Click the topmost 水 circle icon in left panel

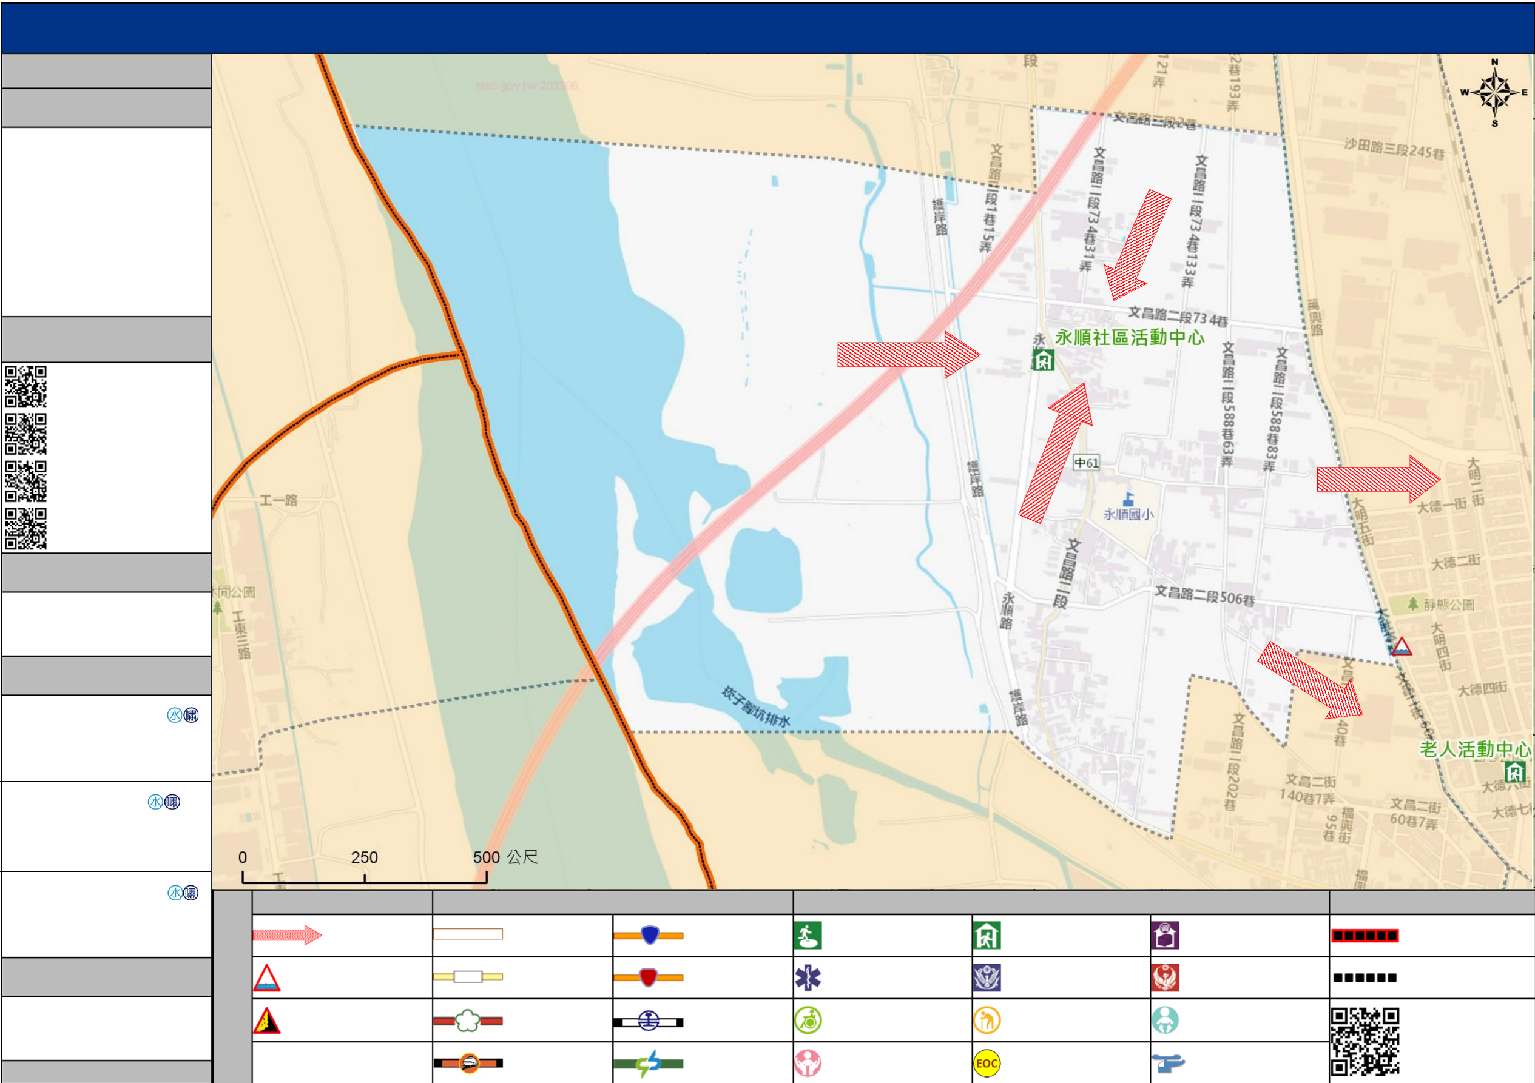click(x=175, y=716)
